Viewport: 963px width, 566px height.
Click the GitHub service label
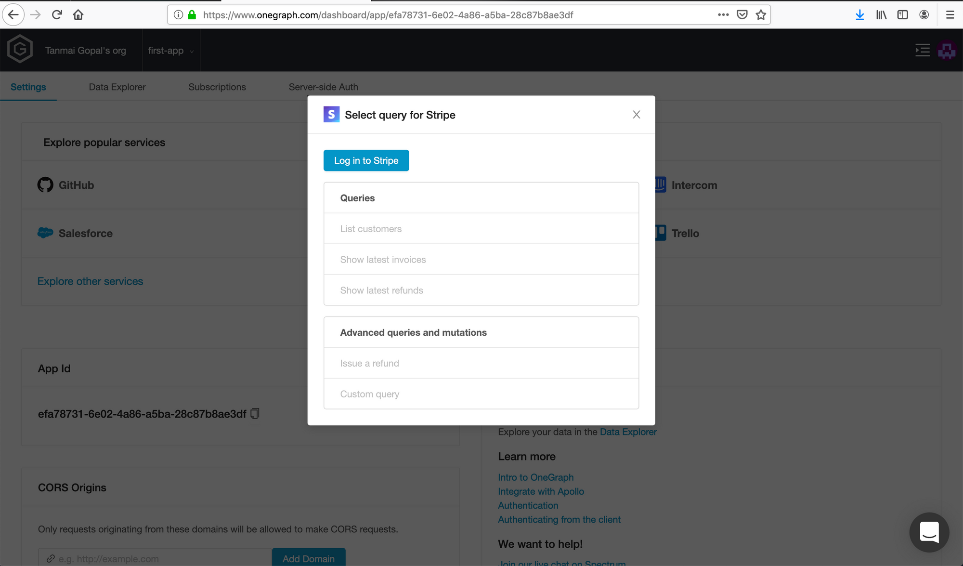point(76,185)
